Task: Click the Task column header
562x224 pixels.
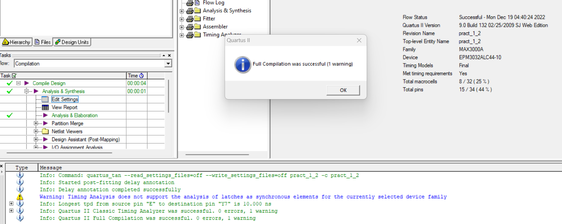Action: 63,76
